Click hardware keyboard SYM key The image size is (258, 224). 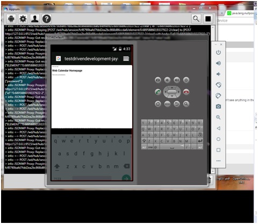(x=150, y=147)
